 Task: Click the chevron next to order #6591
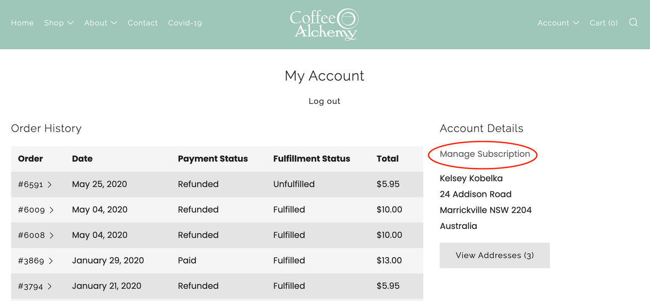(50, 185)
